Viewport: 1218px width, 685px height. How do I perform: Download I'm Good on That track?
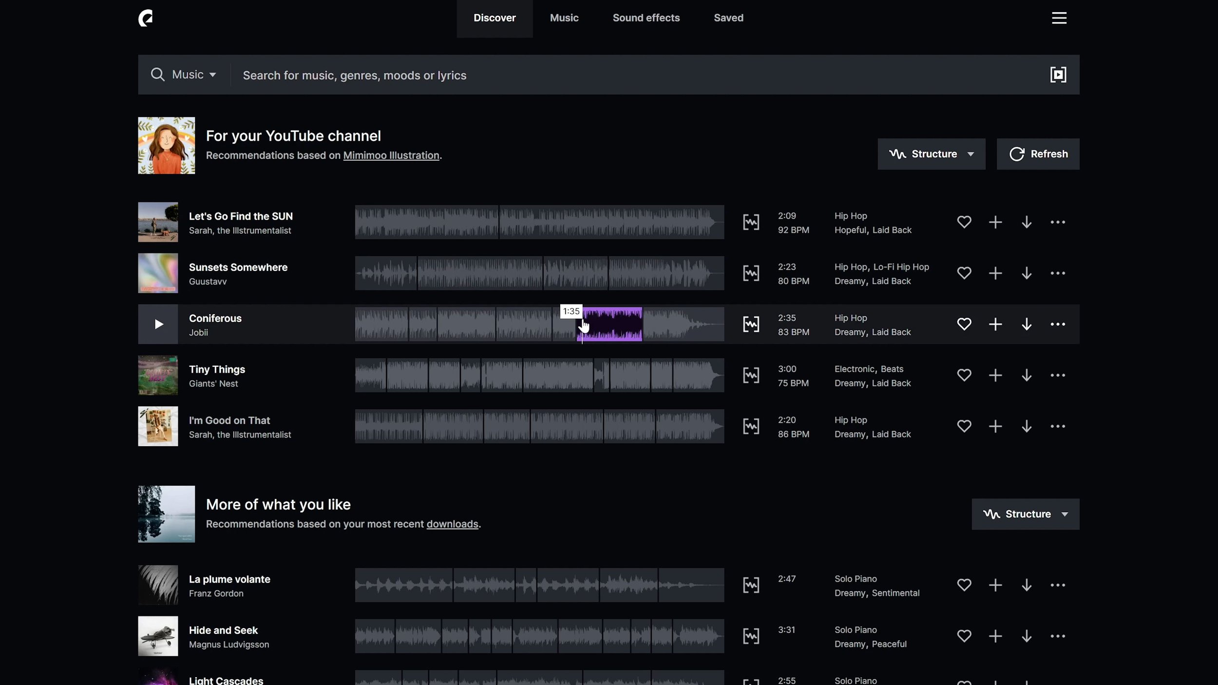click(x=1026, y=427)
